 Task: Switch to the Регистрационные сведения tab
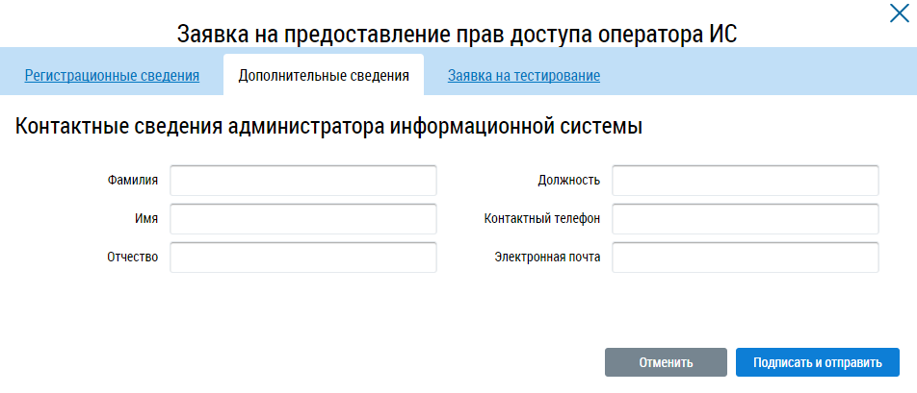point(112,75)
